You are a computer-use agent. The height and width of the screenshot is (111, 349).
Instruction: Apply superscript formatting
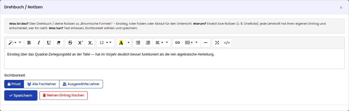[x=80, y=43]
